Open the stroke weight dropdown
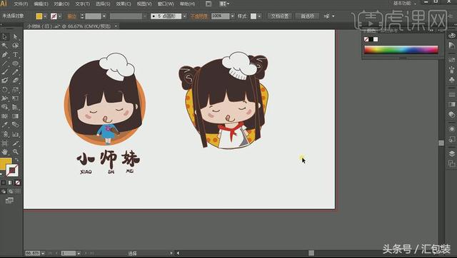This screenshot has height=258, width=457. (104, 16)
